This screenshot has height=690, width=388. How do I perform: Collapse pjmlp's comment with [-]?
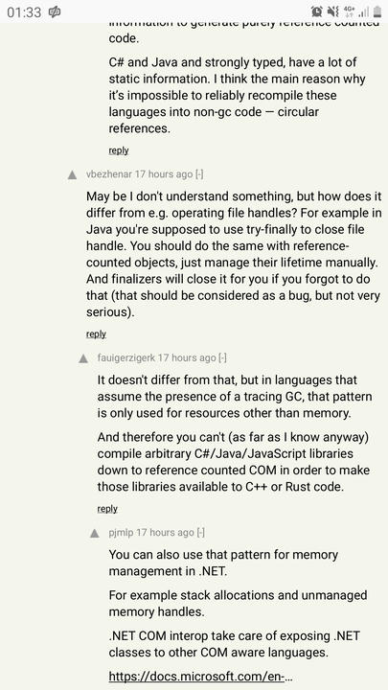[200, 533]
